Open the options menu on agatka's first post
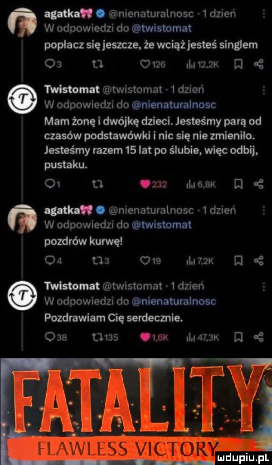Screen dimensions: 272x465 (263, 14)
